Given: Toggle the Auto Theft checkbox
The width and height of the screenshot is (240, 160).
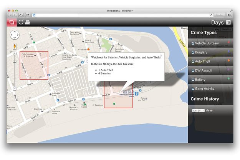Looking at the screenshot, I should pyautogui.click(x=193, y=62).
